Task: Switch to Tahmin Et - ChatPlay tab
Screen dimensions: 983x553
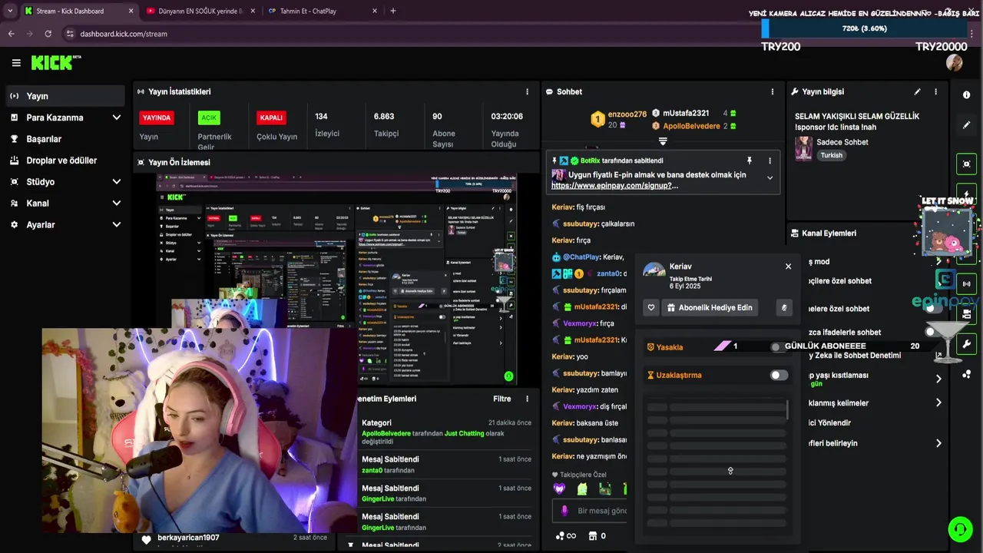Action: [323, 11]
